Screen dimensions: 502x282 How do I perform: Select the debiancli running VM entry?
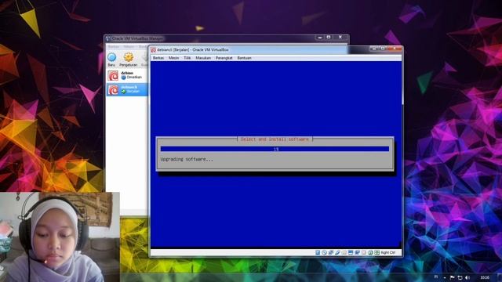point(127,89)
